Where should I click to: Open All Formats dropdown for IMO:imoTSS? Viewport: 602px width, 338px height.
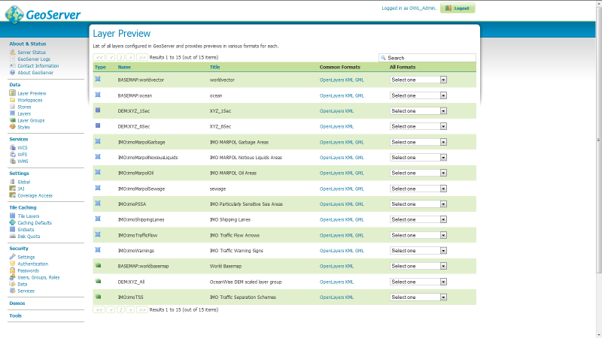(418, 297)
